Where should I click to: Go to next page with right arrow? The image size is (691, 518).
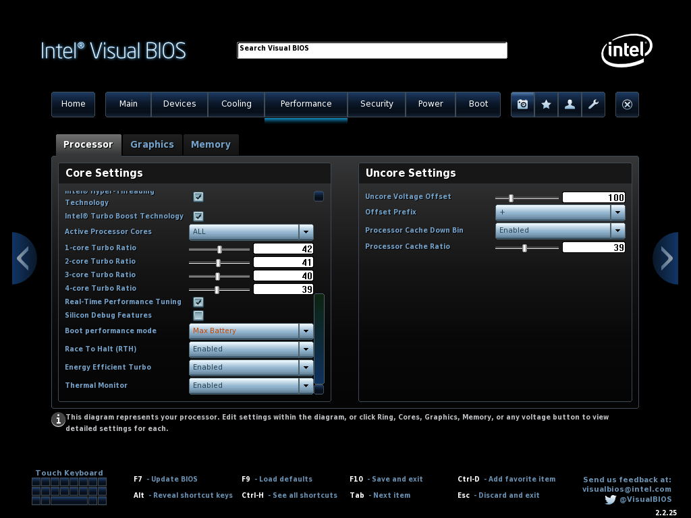click(666, 258)
